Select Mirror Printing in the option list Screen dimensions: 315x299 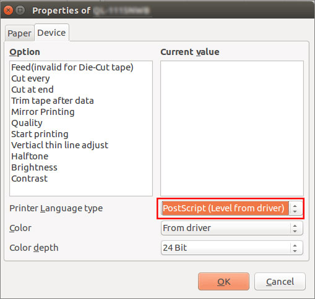pyautogui.click(x=43, y=112)
